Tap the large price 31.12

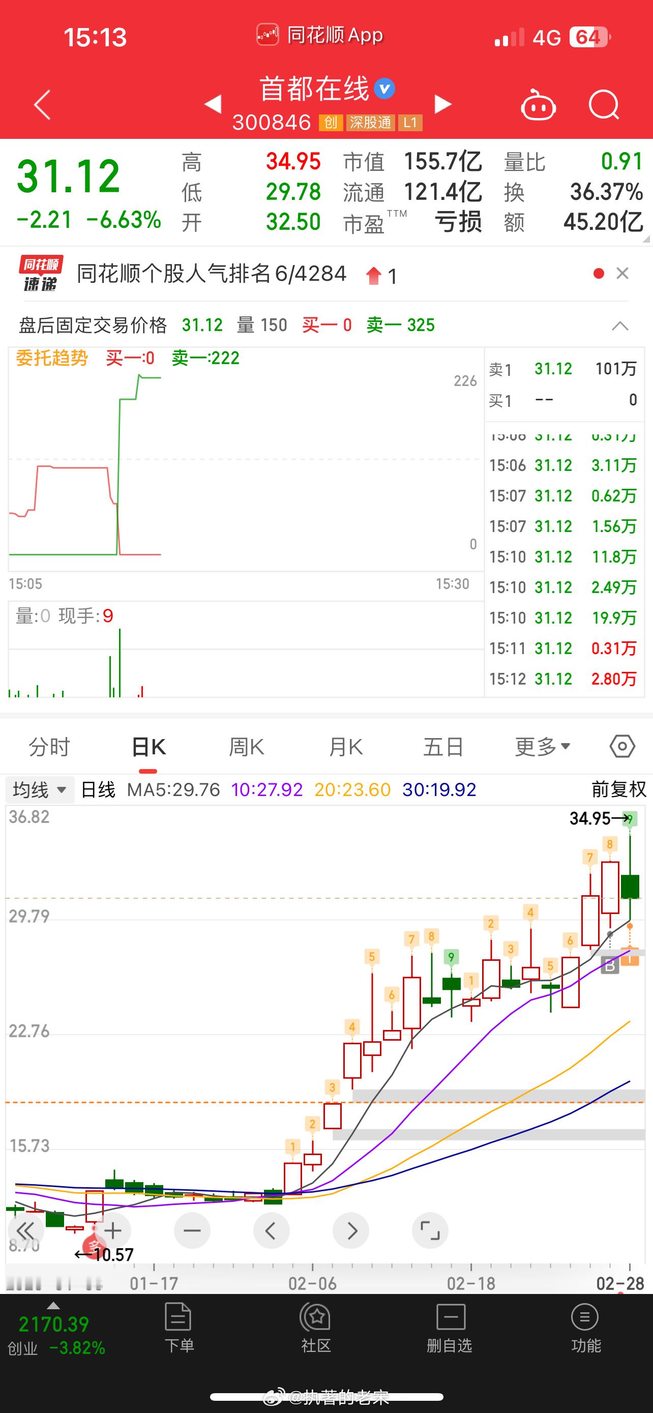click(69, 176)
